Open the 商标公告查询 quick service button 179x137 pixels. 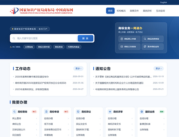coord(129,46)
